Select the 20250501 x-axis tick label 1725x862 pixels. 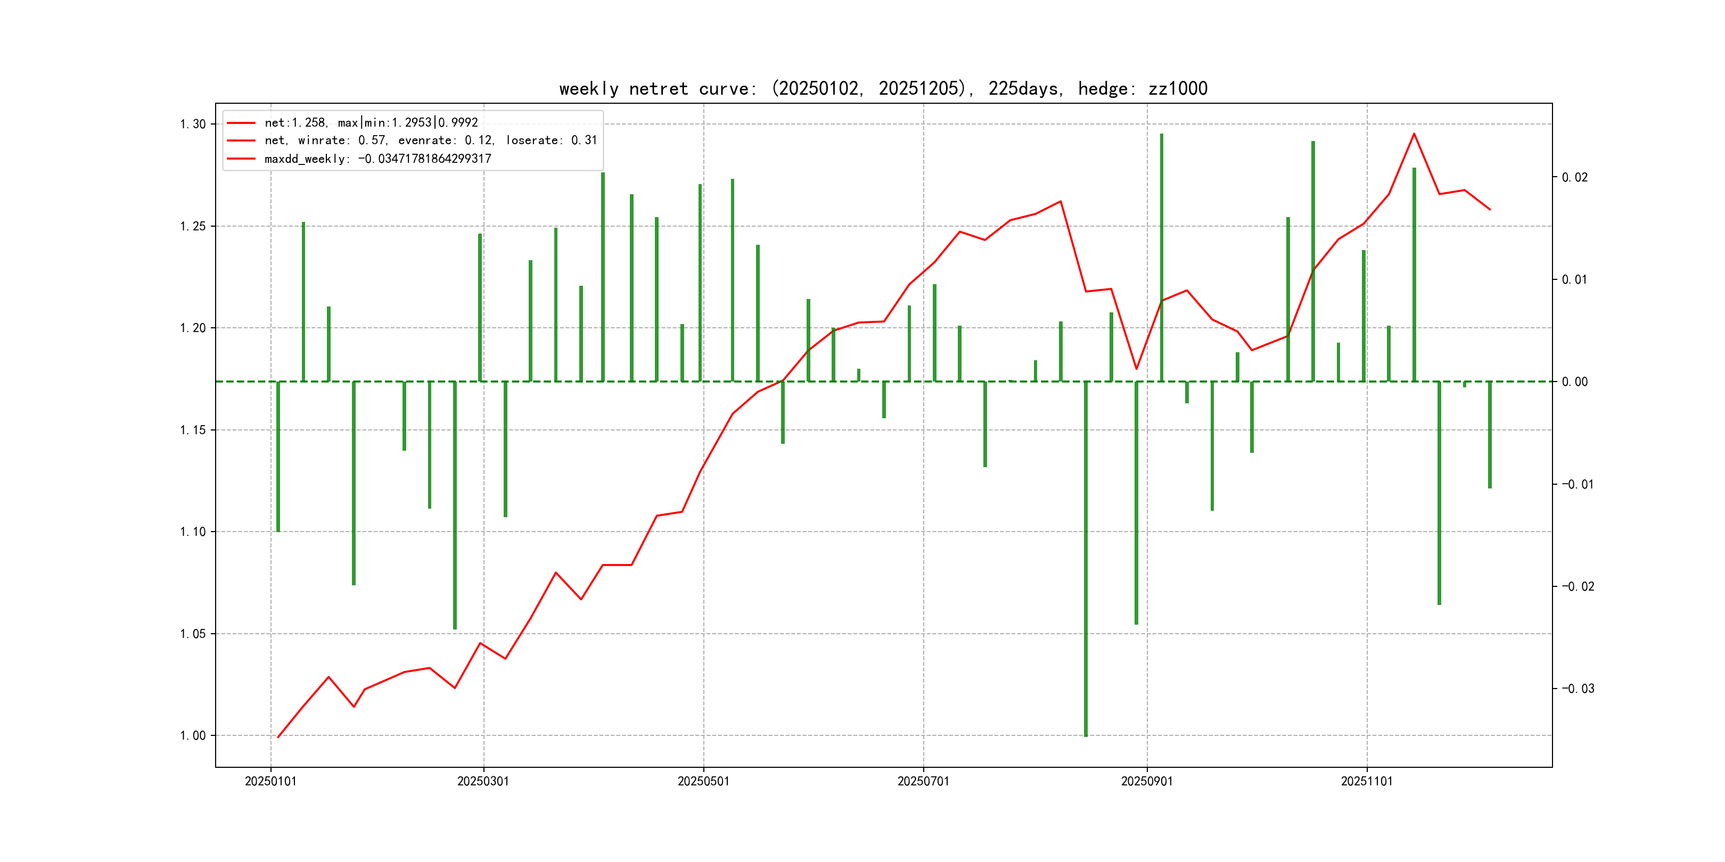(703, 781)
